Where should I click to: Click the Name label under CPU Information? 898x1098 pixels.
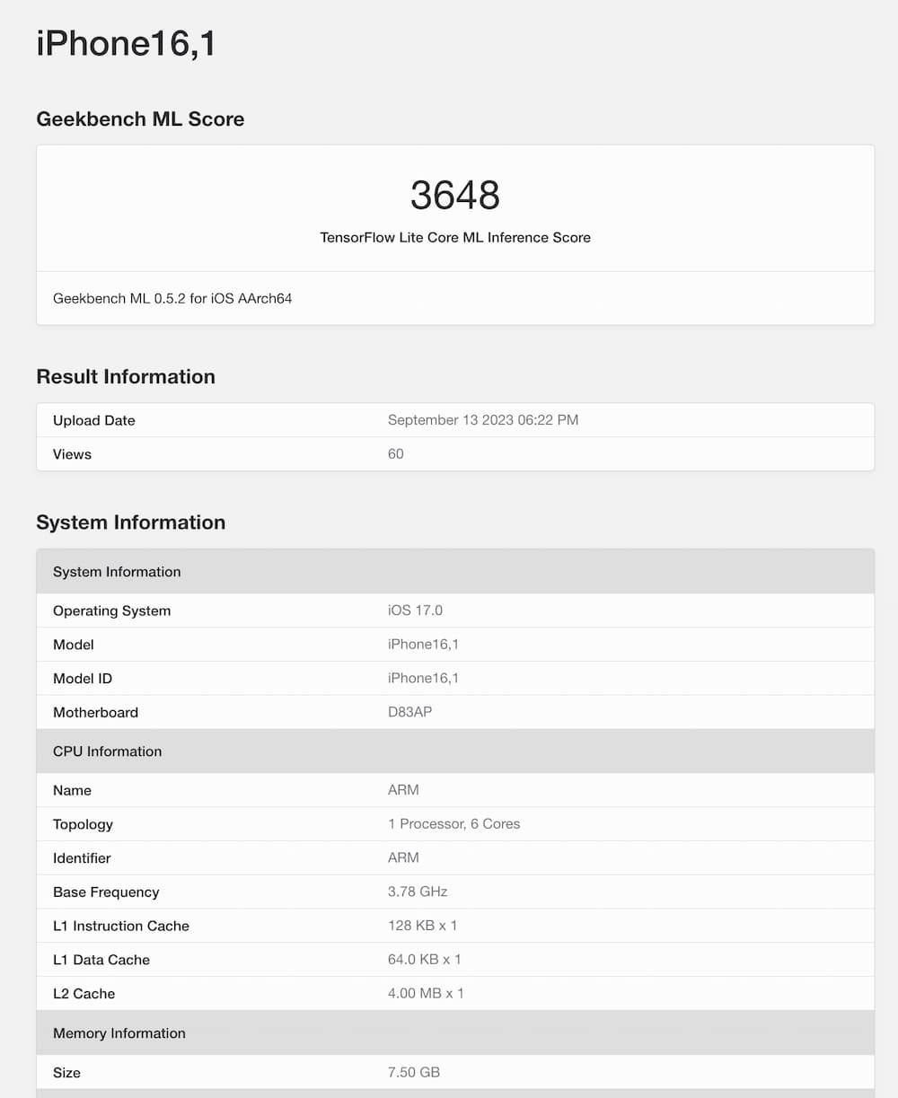[x=72, y=791]
